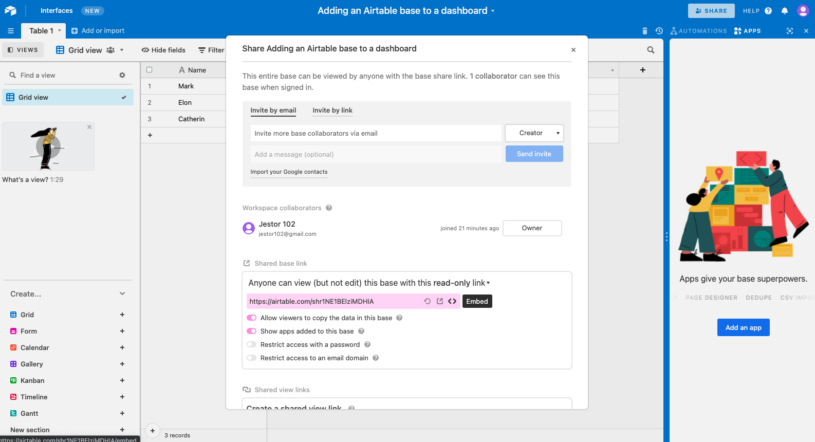The image size is (815, 442).
Task: Toggle allow viewers to copy data
Action: tap(252, 318)
